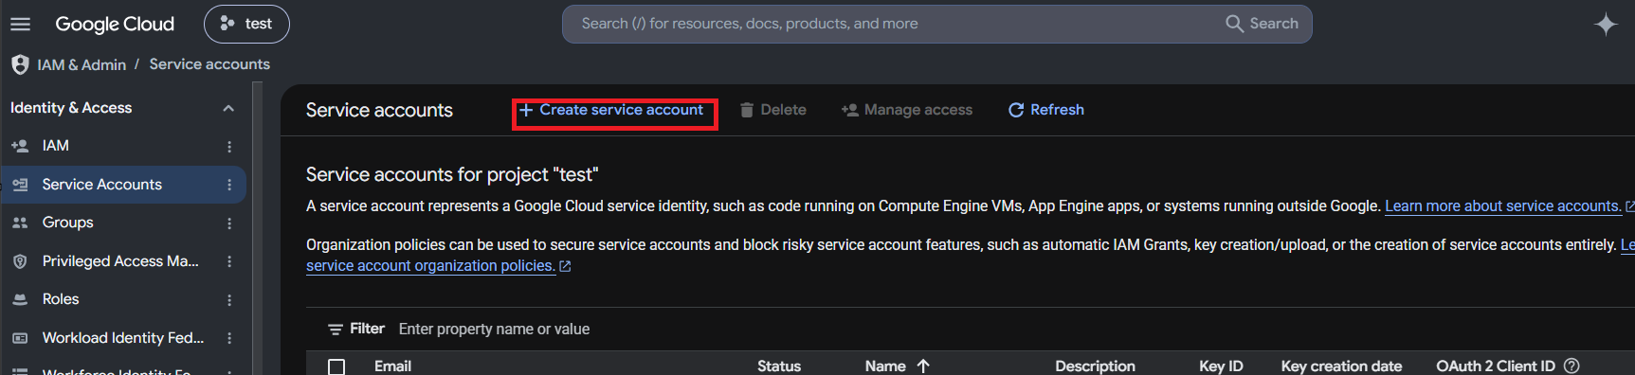Open service account organization policies link

(x=430, y=266)
